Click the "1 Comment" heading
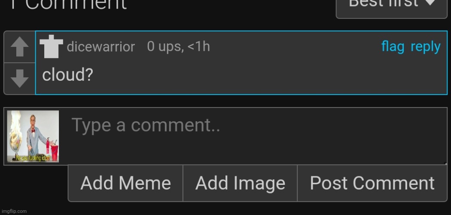 click(x=68, y=5)
